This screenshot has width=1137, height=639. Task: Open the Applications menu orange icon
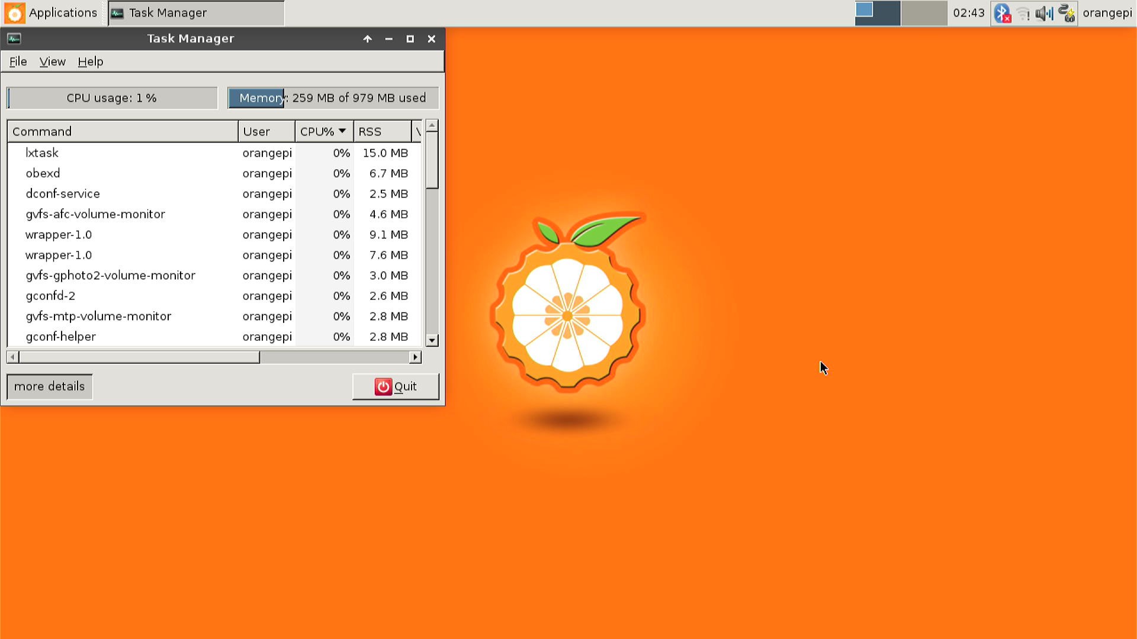click(x=15, y=13)
